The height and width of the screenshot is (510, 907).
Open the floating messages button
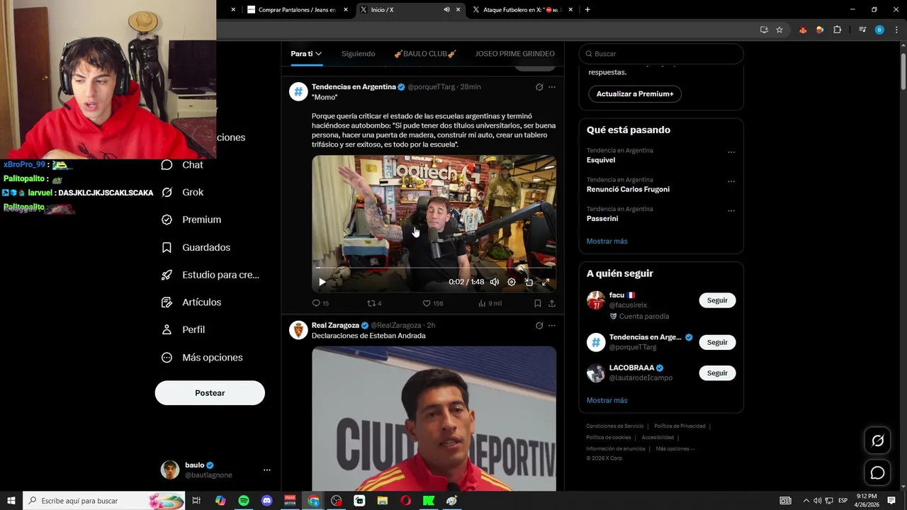tap(877, 472)
